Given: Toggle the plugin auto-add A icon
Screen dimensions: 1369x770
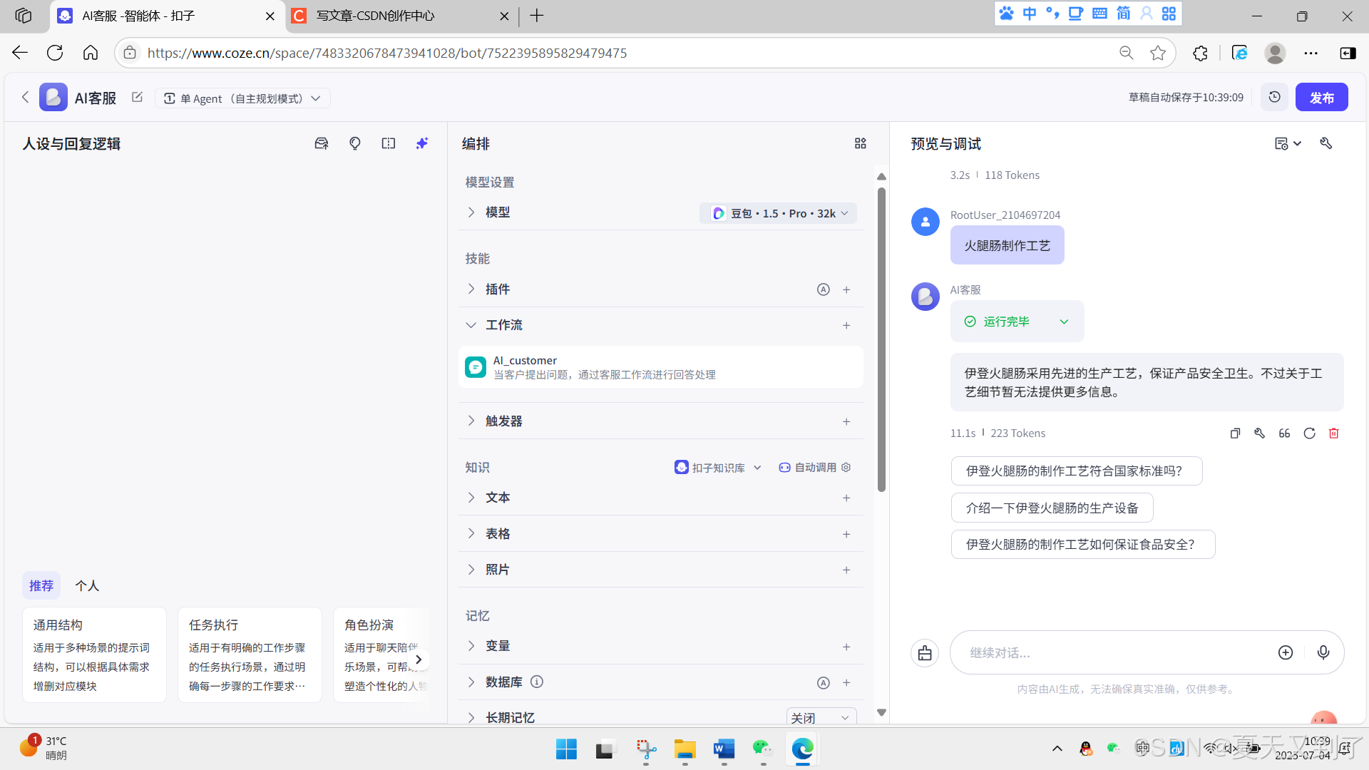Looking at the screenshot, I should (x=823, y=289).
